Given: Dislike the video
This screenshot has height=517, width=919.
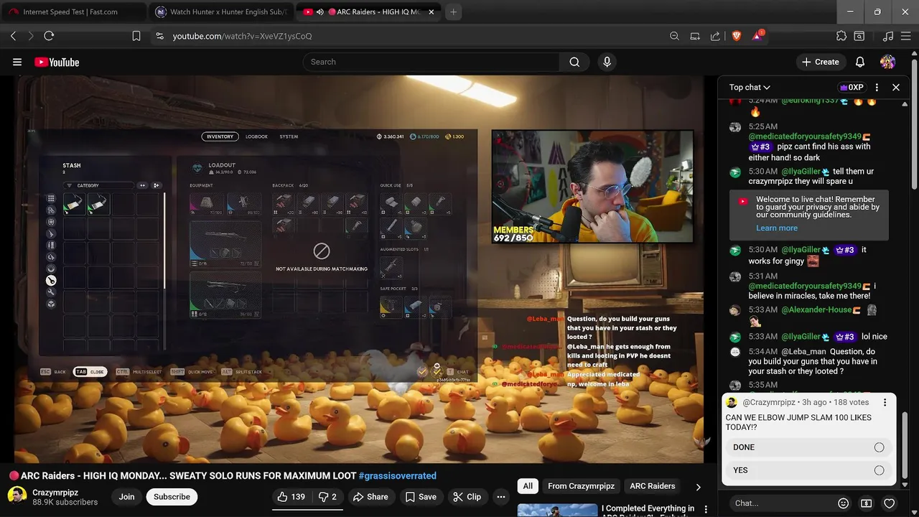Looking at the screenshot, I should tap(327, 497).
